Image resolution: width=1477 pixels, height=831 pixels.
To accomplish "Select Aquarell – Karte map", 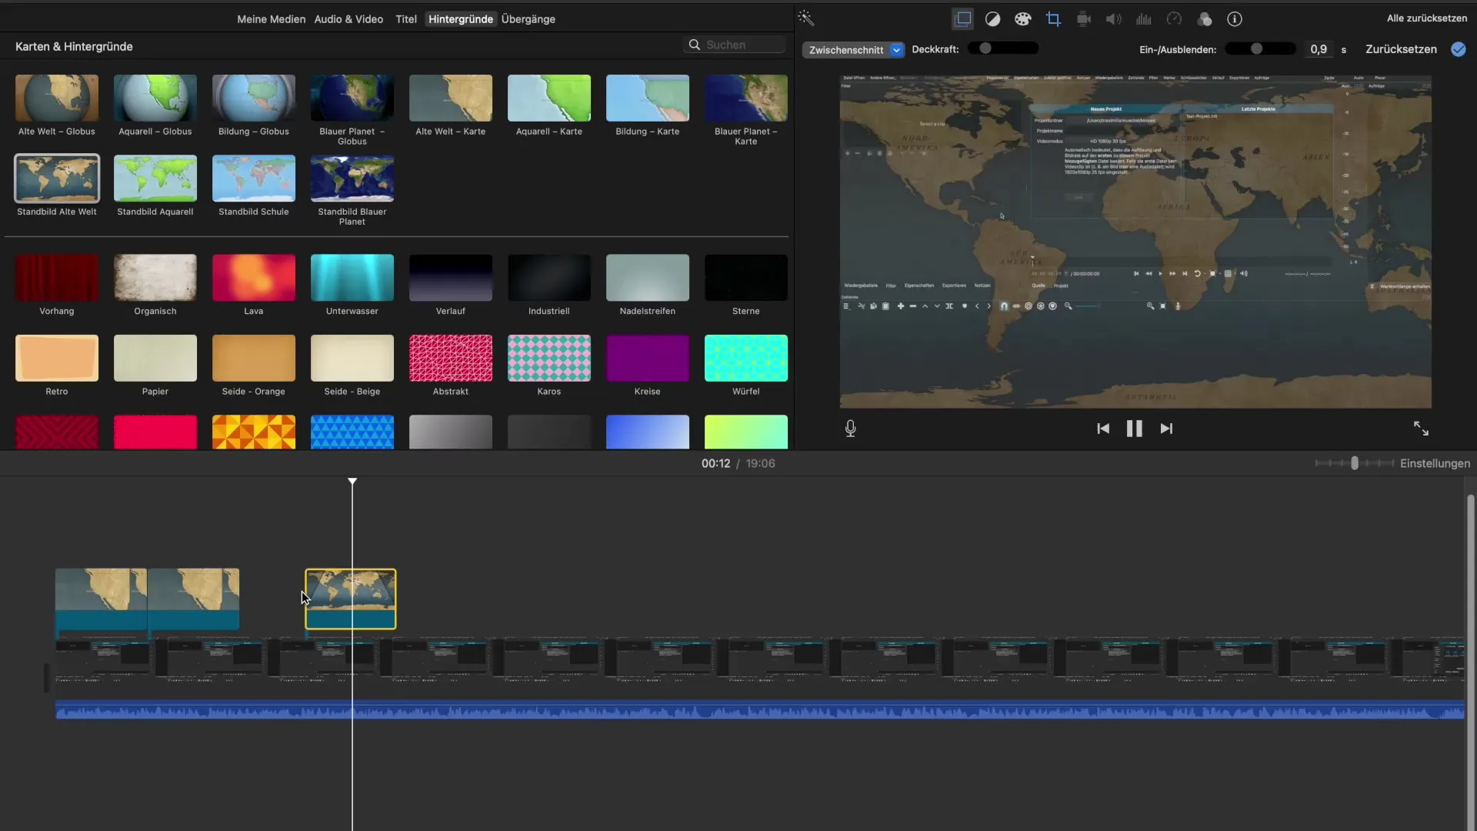I will click(549, 98).
